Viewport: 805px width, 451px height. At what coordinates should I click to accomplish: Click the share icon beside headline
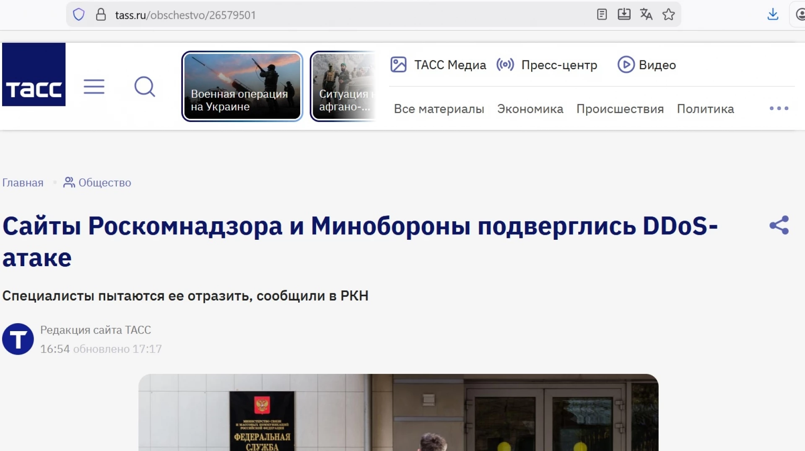click(779, 225)
